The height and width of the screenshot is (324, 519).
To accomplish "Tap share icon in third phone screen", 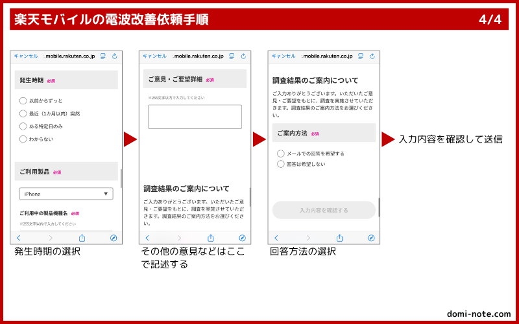I will [x=339, y=238].
